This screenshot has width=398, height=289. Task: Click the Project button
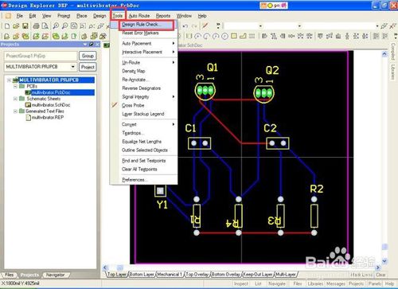coord(88,67)
